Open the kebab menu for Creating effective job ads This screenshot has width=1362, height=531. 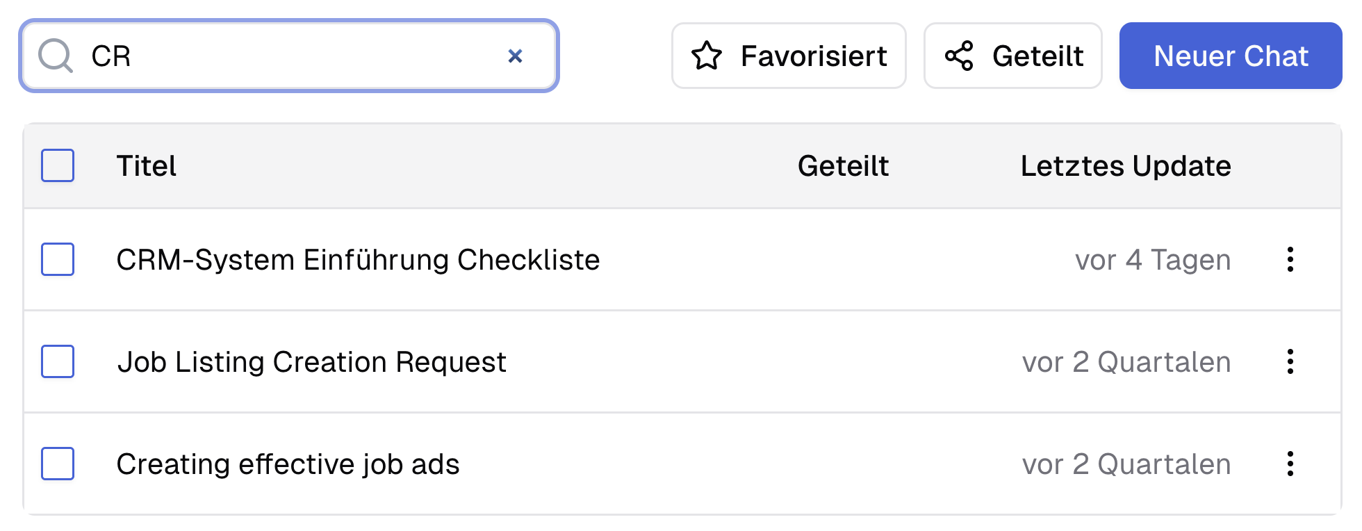click(1290, 464)
